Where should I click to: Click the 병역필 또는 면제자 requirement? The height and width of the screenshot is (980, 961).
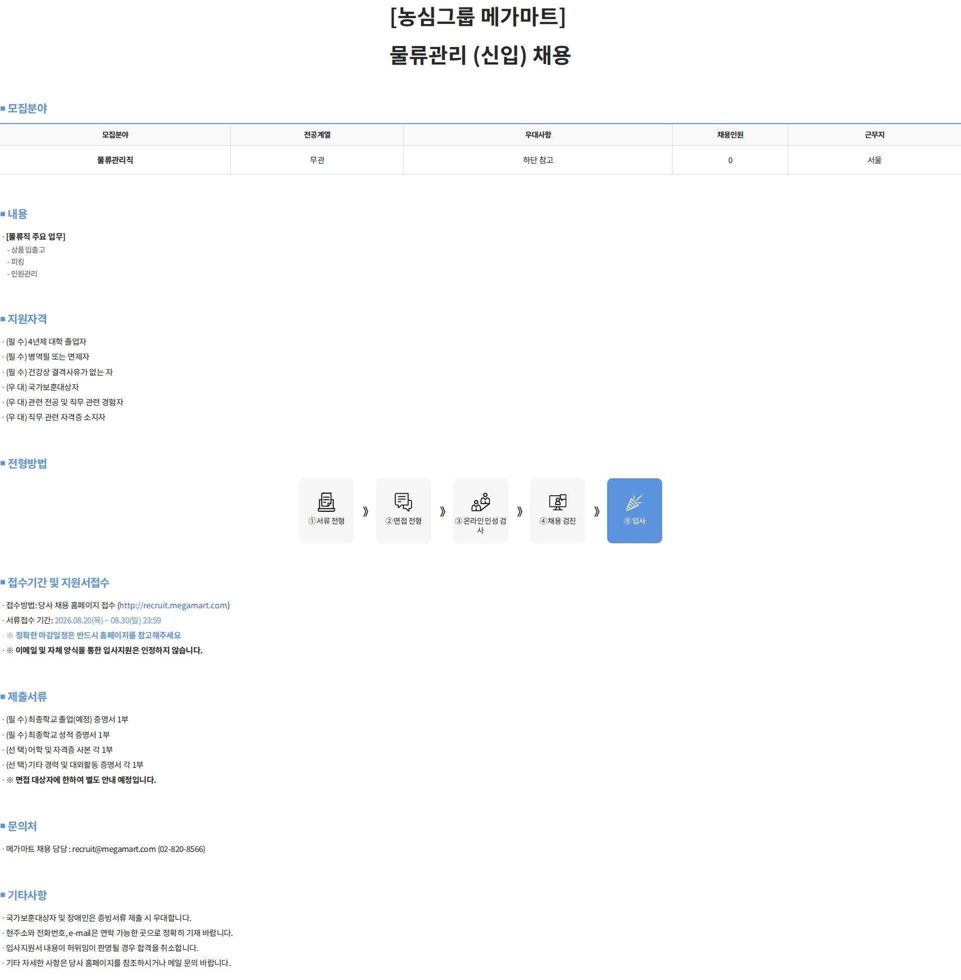coord(48,357)
